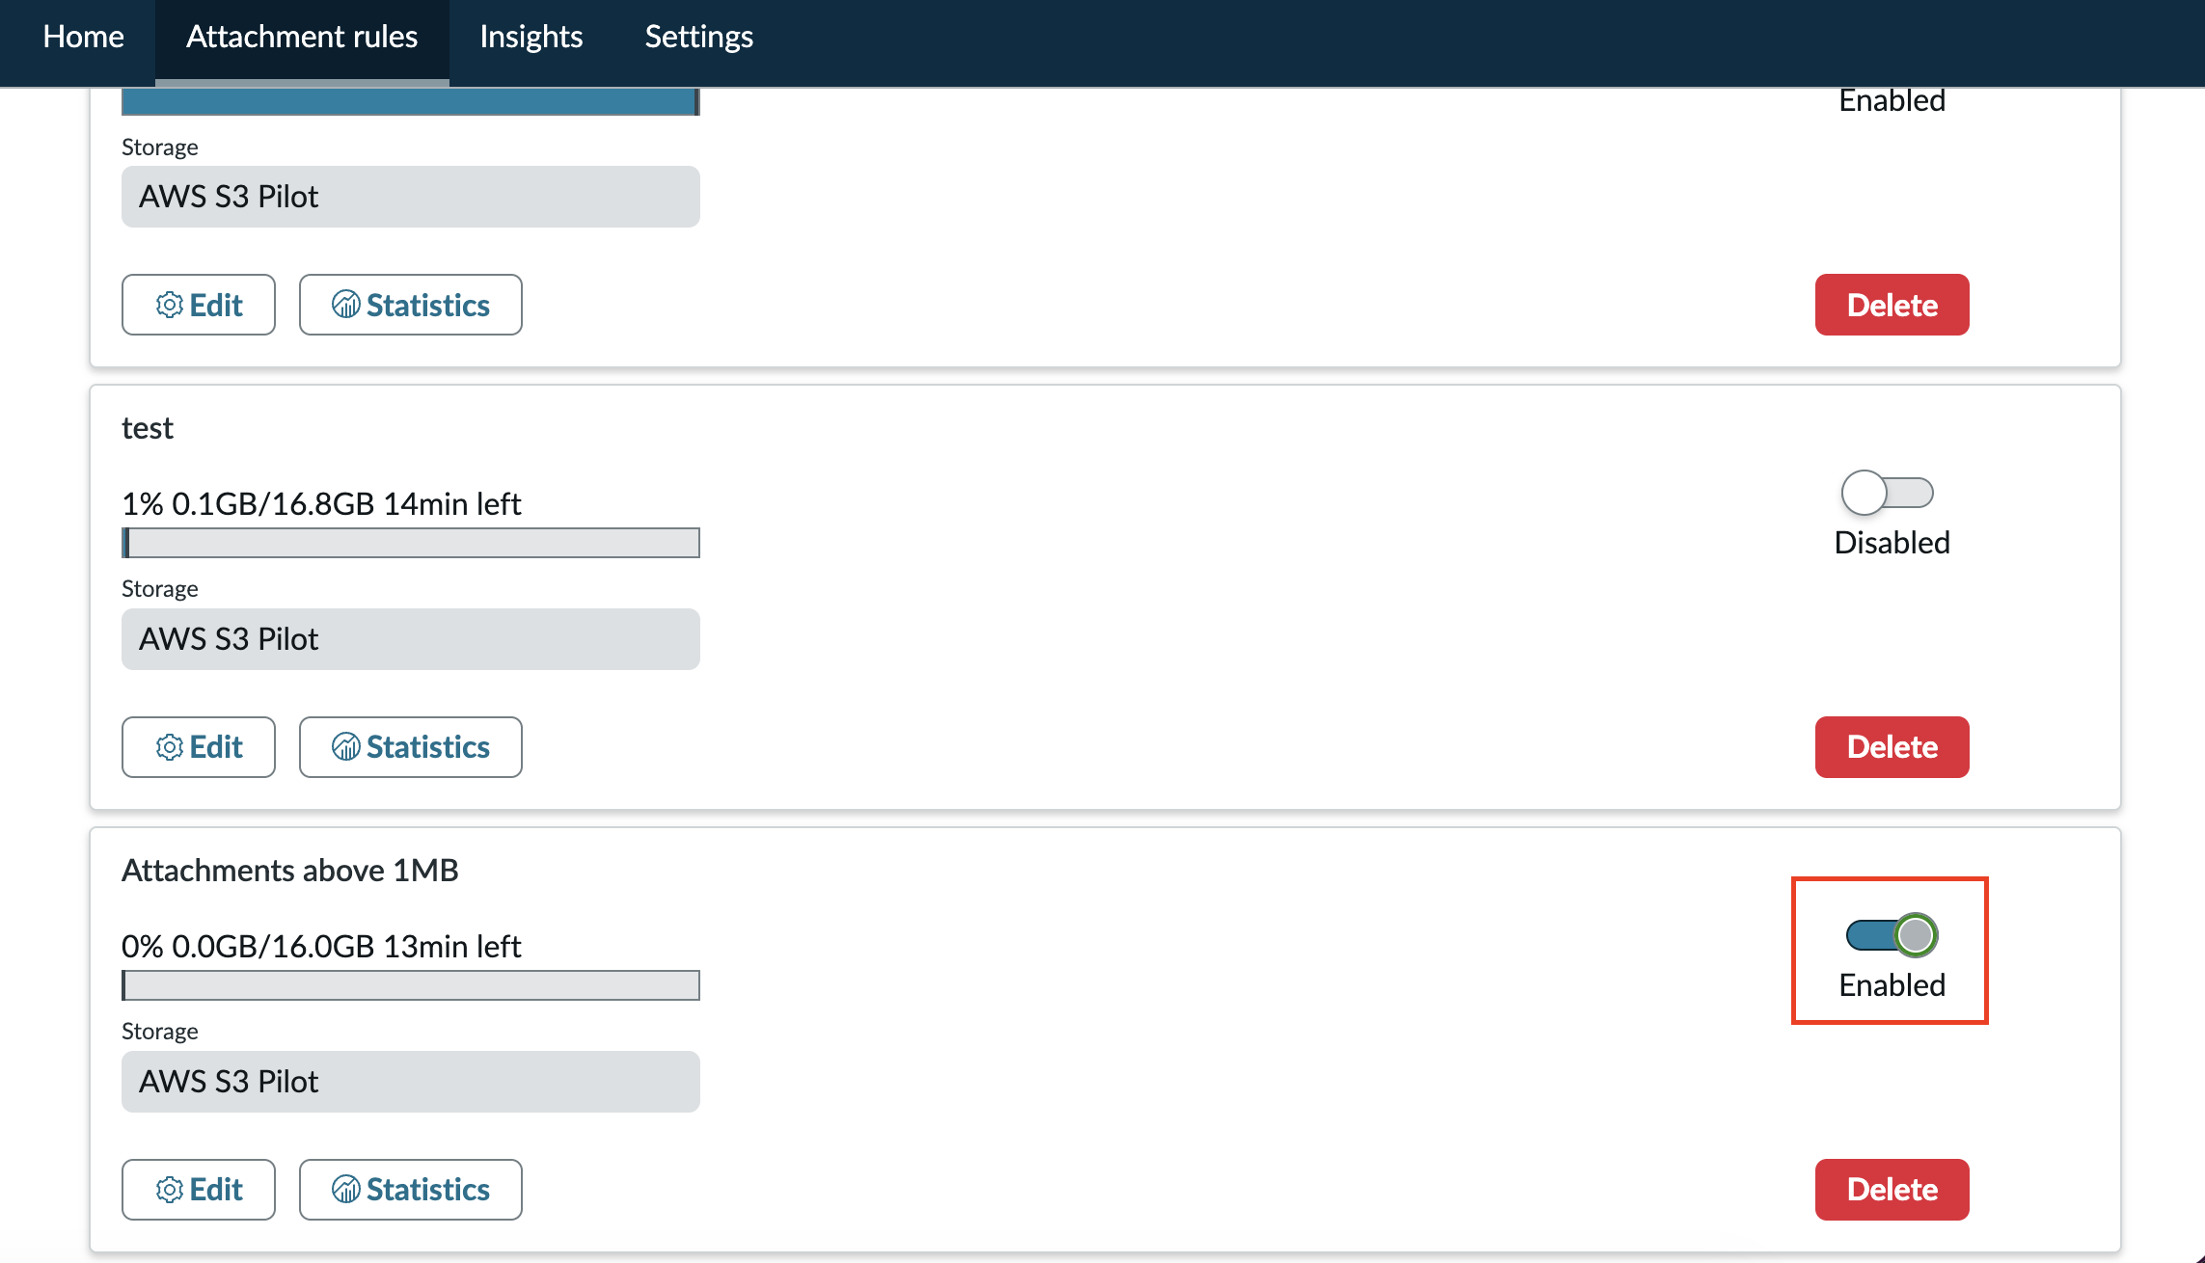Delete the Attachments above 1MB rule
The image size is (2205, 1263).
(x=1892, y=1190)
